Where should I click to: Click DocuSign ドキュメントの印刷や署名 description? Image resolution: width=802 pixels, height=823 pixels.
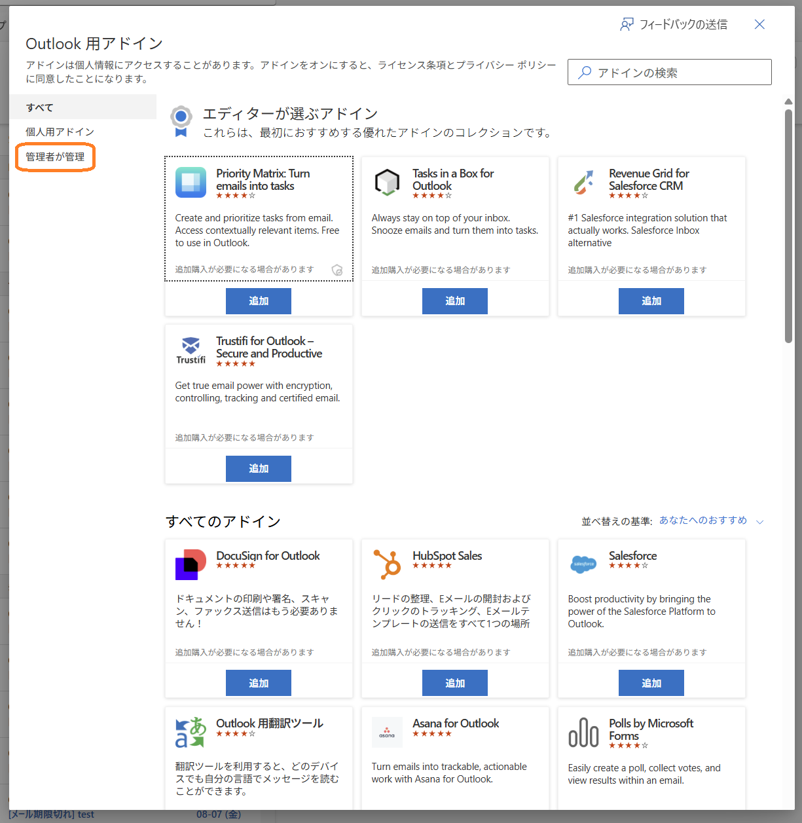(x=257, y=612)
